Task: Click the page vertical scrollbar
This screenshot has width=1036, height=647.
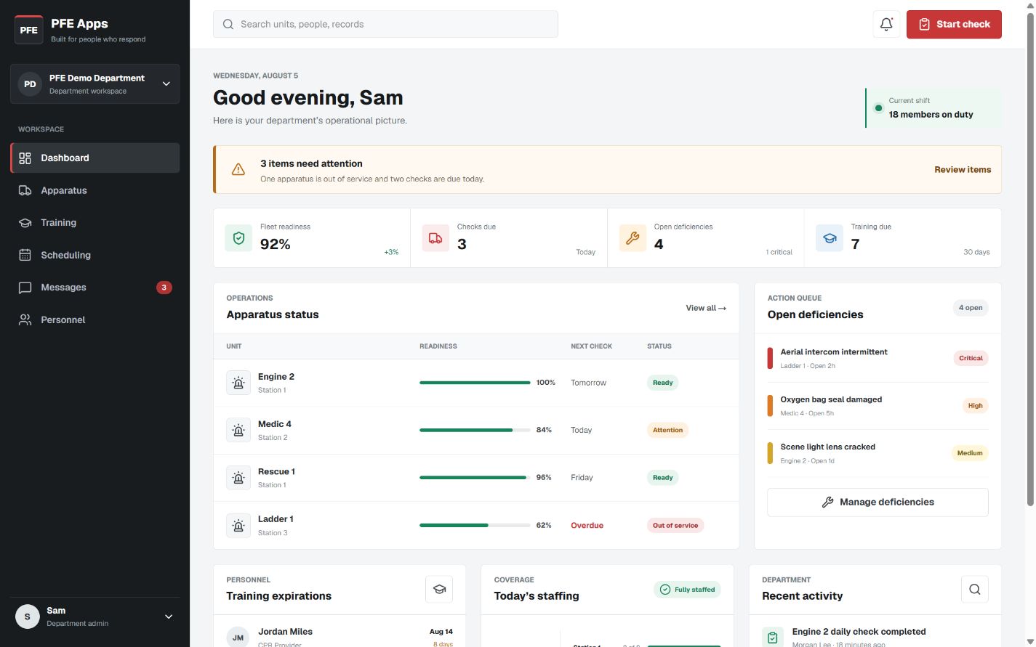Action: click(x=1029, y=258)
